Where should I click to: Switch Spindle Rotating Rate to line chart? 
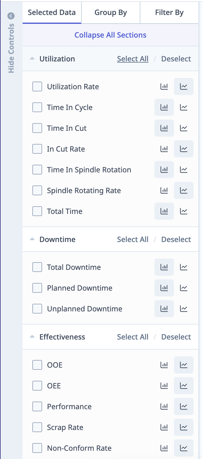tap(184, 190)
